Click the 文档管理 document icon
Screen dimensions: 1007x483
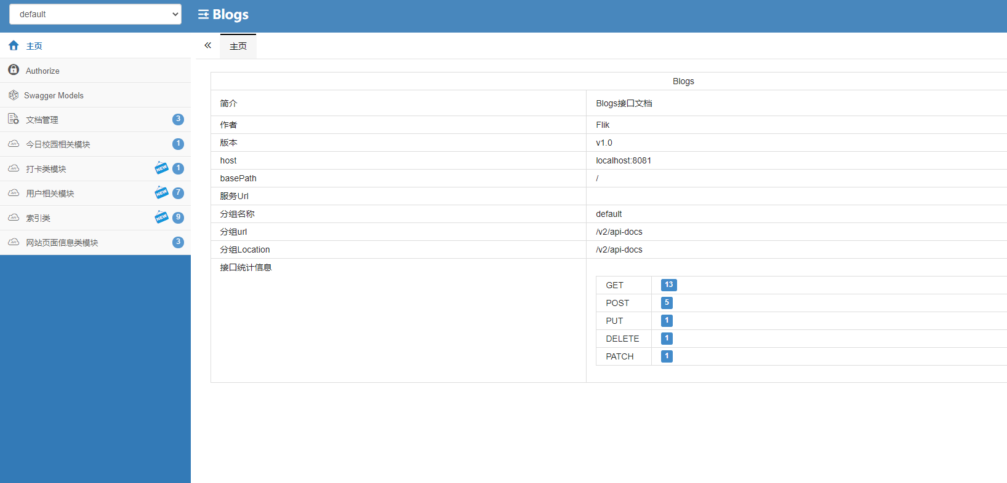coord(14,119)
